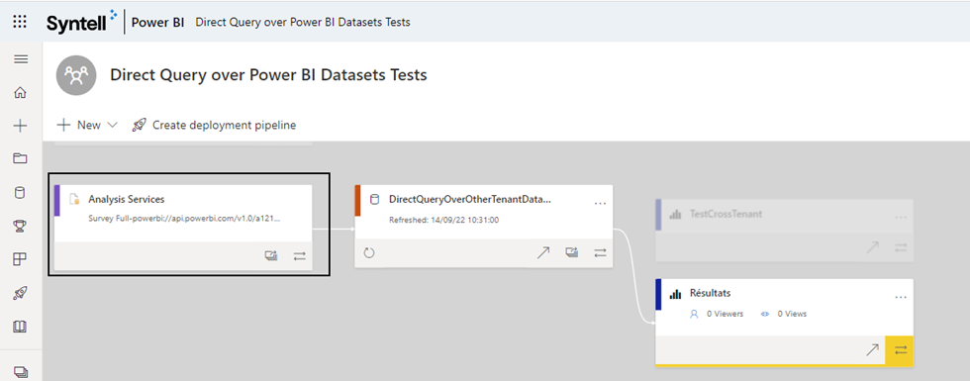This screenshot has height=381, width=970.
Task: Toggle lineage arrows on DirectQueryOverOtherTenantData card
Action: (x=600, y=253)
